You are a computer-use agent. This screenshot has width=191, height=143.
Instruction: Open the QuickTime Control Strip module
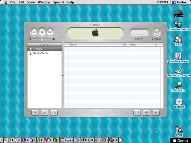pyautogui.click(x=77, y=140)
